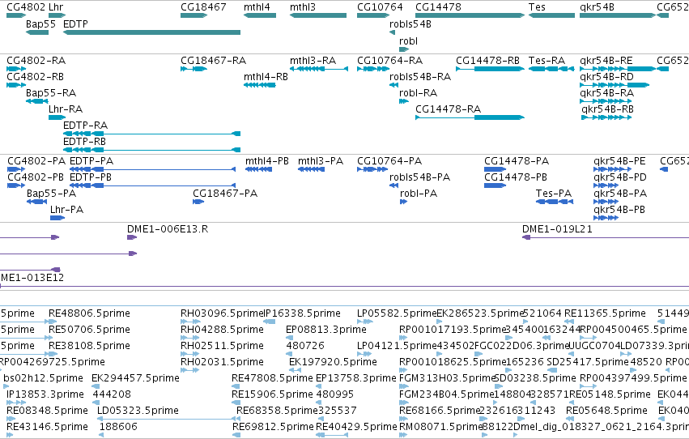Open the EP08813.3prime EST label
Viewport: 689px width, 439px height.
click(326, 330)
